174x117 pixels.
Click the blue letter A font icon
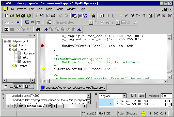pyautogui.click(x=79, y=29)
